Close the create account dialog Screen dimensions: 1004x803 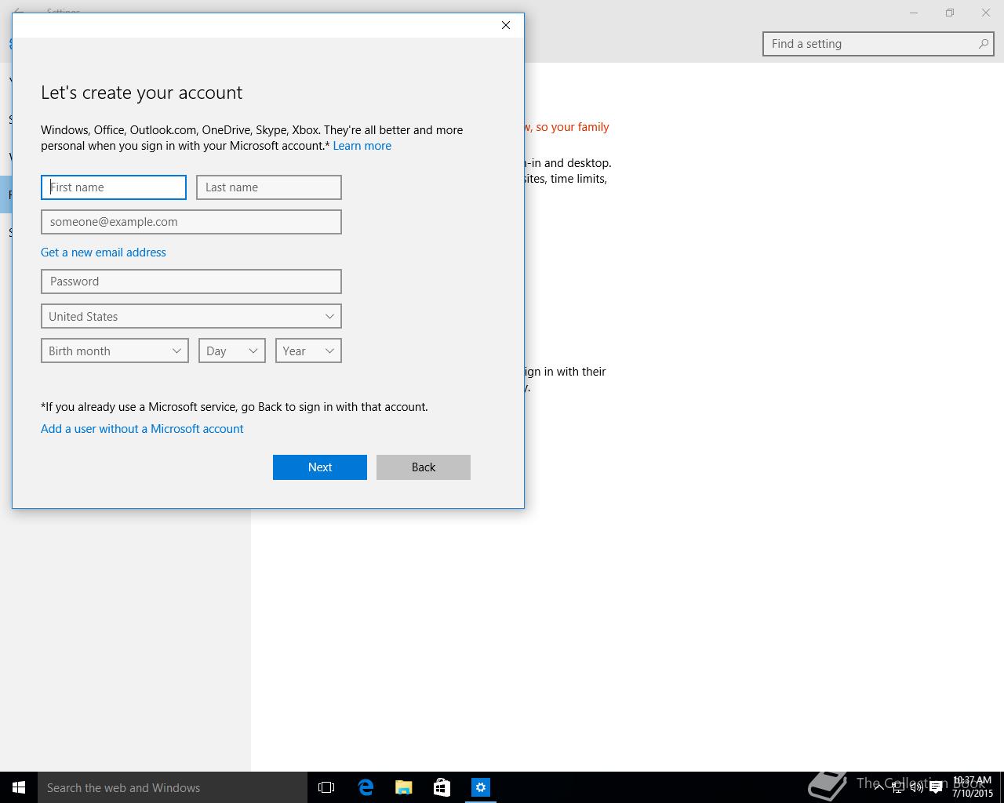pos(506,25)
